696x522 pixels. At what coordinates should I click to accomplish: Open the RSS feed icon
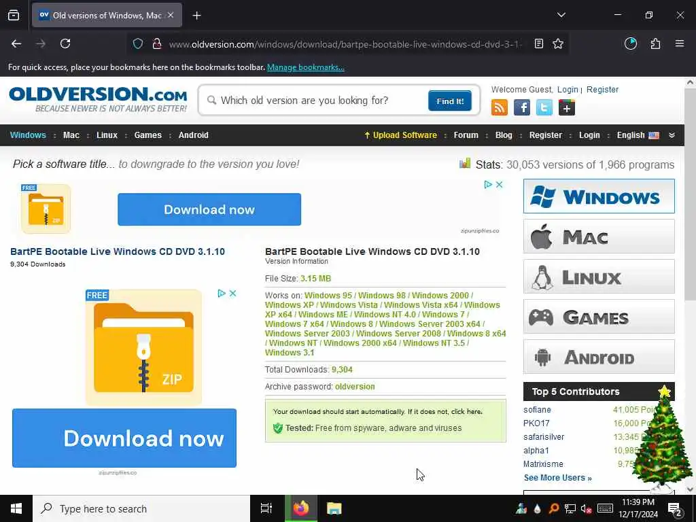500,108
